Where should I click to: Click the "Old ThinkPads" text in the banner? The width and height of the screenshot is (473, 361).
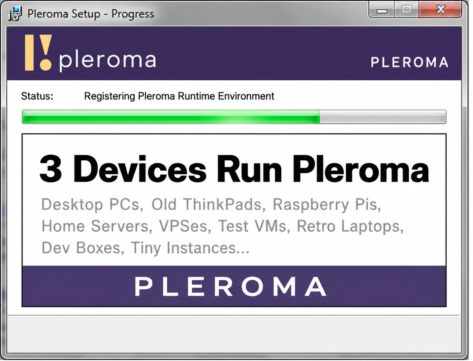tap(206, 204)
